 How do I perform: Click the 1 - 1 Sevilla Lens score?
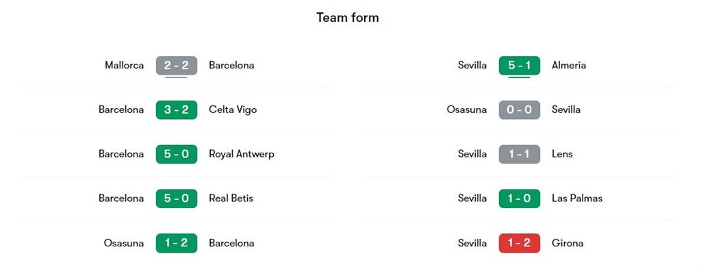520,154
